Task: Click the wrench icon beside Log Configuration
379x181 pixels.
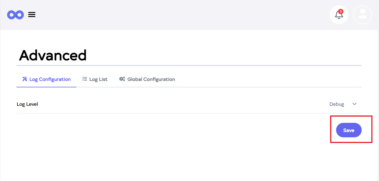Action: click(25, 79)
